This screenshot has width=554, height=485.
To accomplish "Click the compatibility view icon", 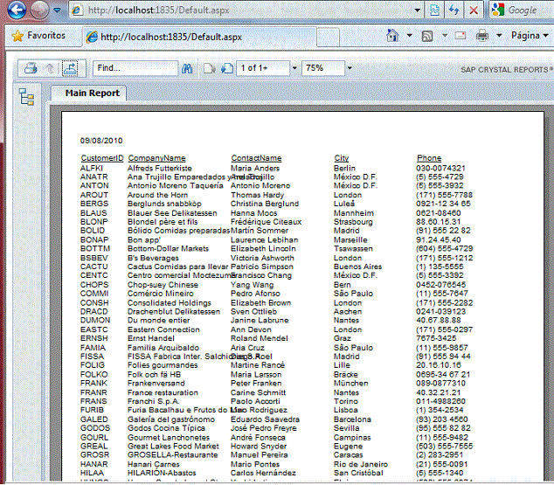I will [x=434, y=10].
